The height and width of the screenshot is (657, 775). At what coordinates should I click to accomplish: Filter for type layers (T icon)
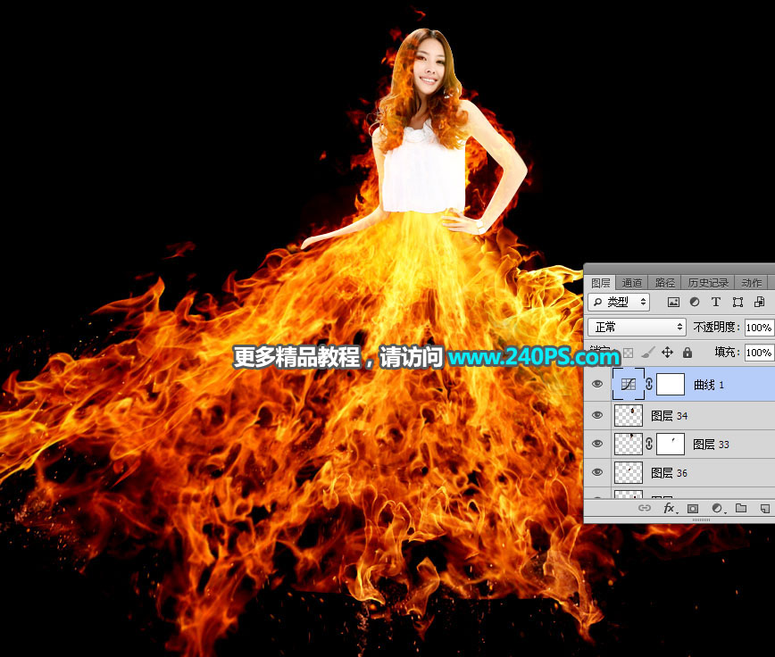[716, 302]
